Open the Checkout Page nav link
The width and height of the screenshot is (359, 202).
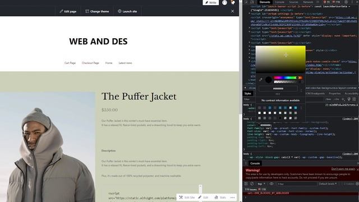click(x=90, y=63)
